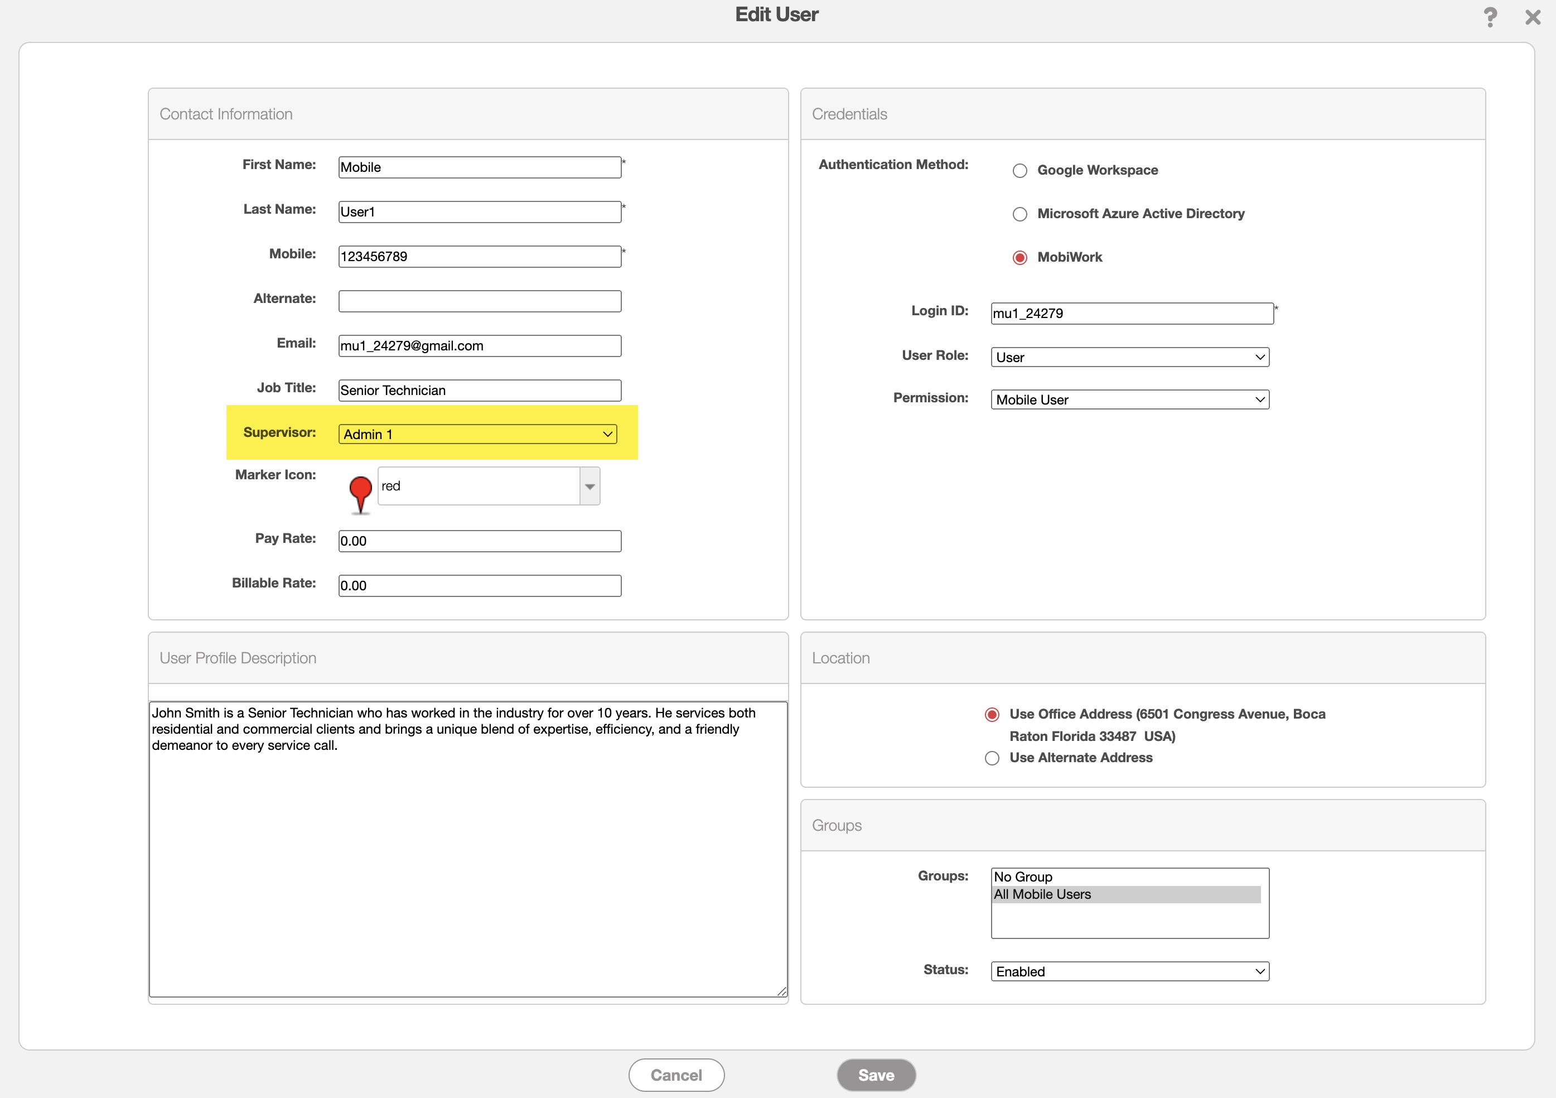
Task: Select All Mobile Users group
Action: [1042, 894]
